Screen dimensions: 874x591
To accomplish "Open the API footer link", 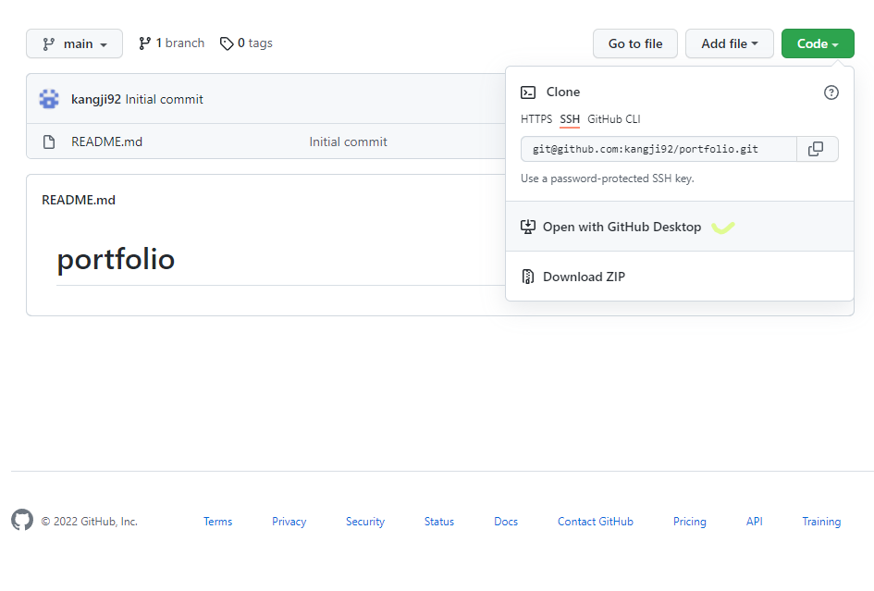I will (x=754, y=522).
